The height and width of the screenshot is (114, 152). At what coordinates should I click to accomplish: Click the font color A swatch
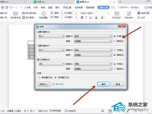tap(96, 17)
